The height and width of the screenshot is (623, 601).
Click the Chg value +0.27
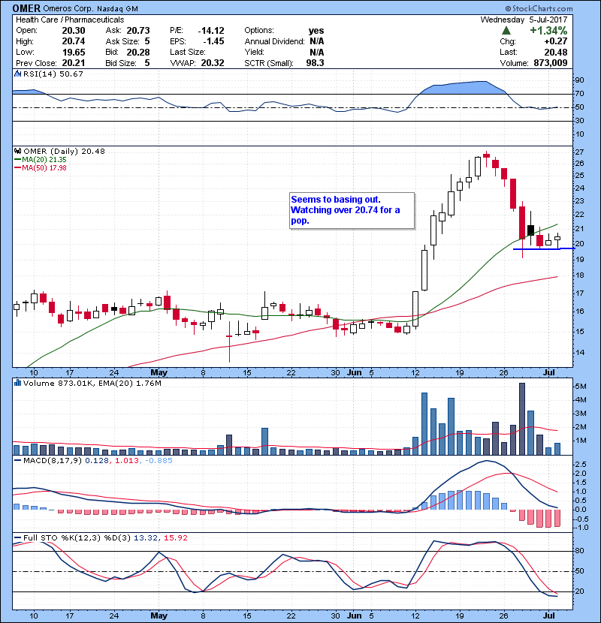coord(556,41)
